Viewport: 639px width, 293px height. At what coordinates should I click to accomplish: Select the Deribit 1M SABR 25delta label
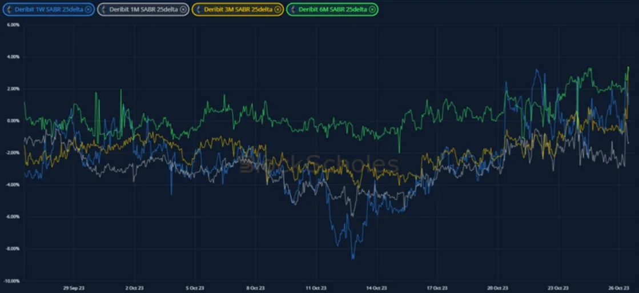pyautogui.click(x=143, y=9)
